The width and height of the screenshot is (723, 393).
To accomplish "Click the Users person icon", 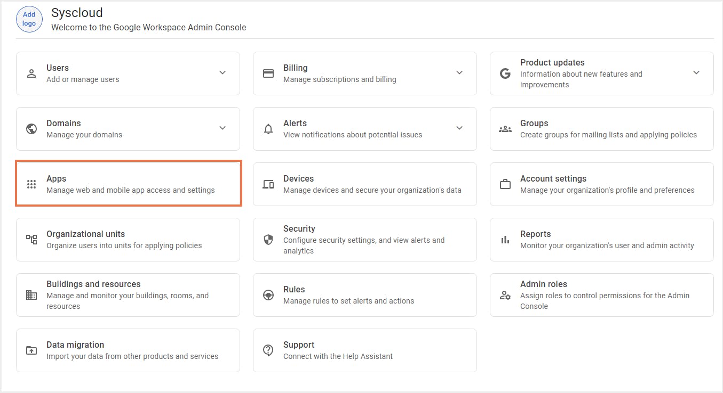I will tap(31, 73).
